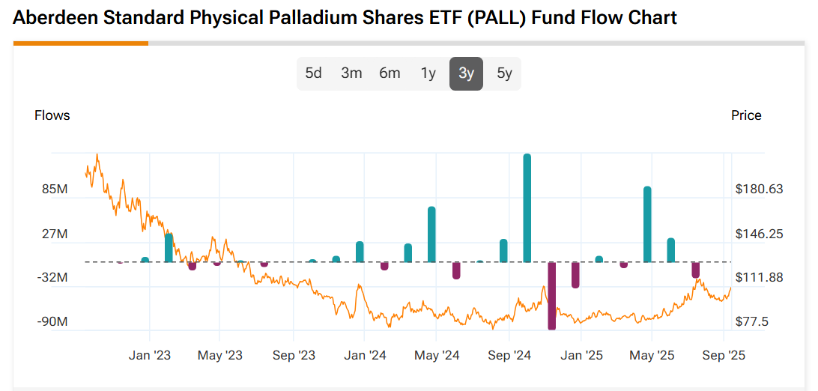This screenshot has height=391, width=818.
Task: Click the largest magenta outflow bar
Action: point(551,295)
